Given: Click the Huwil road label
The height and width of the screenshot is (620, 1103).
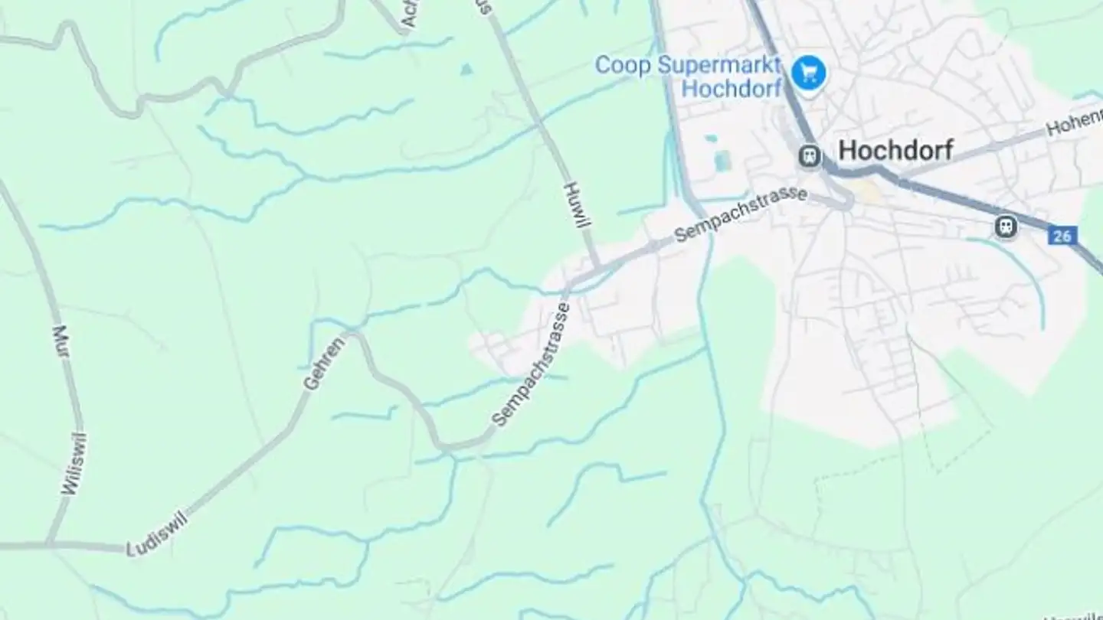Looking at the screenshot, I should 572,204.
